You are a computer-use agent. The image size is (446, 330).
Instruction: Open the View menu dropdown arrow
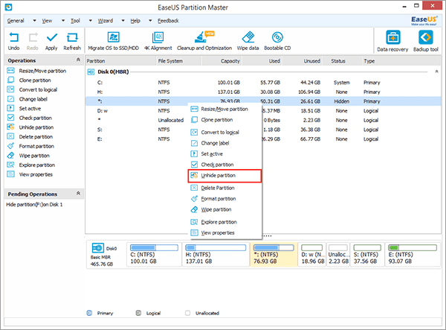[63, 21]
